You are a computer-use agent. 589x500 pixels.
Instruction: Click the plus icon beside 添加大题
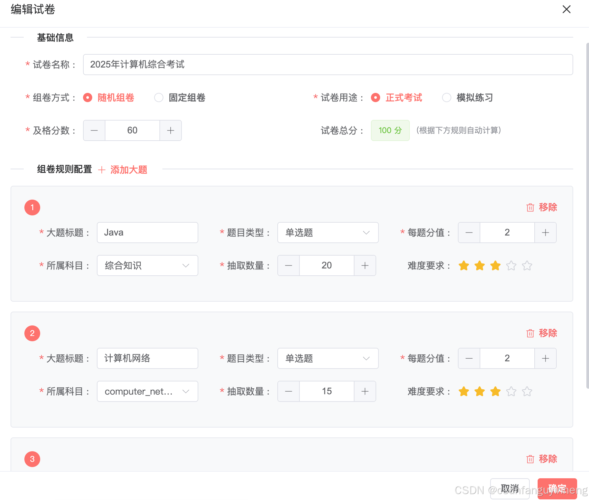[x=102, y=170]
